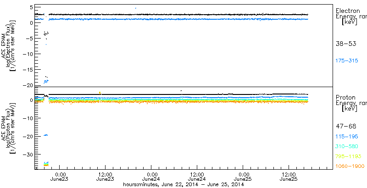This screenshot has width=367, height=188.
Task: Click the -15 tick on electron flux axis
Action: [27, 70]
